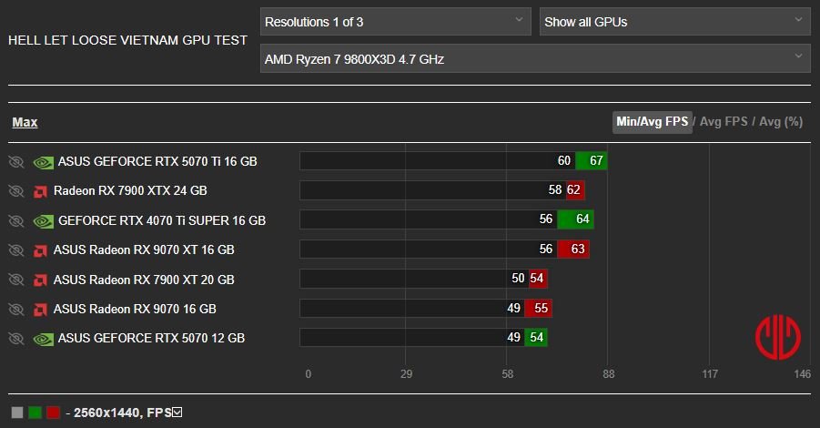820x428 pixels.
Task: Hide the ASUS Radeon RX 9070 XT row
Action: click(x=16, y=250)
